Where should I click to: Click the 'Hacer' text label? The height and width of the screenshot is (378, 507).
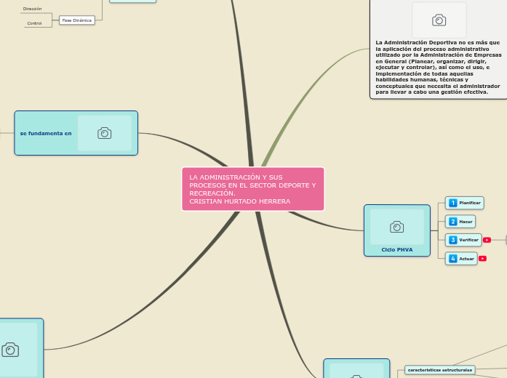466,221
